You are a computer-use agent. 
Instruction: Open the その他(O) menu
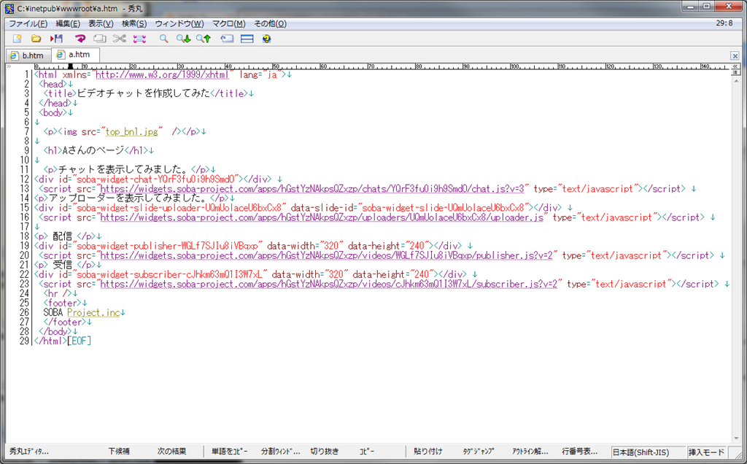pos(270,23)
